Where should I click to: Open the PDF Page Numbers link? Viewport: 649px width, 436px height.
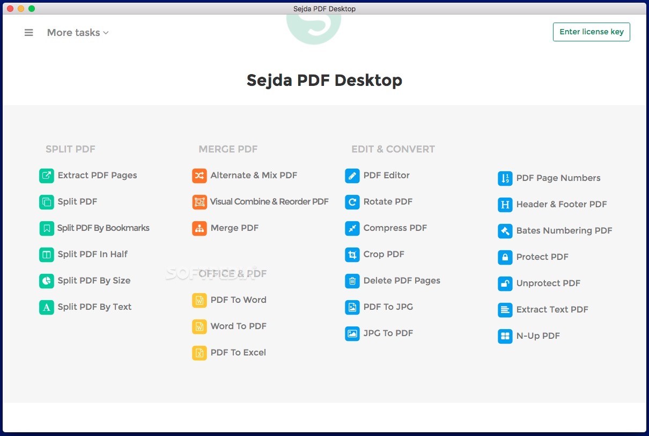[x=558, y=178]
